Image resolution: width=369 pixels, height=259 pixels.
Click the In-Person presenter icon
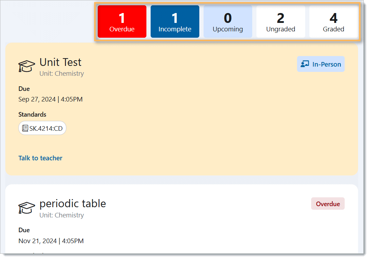304,64
